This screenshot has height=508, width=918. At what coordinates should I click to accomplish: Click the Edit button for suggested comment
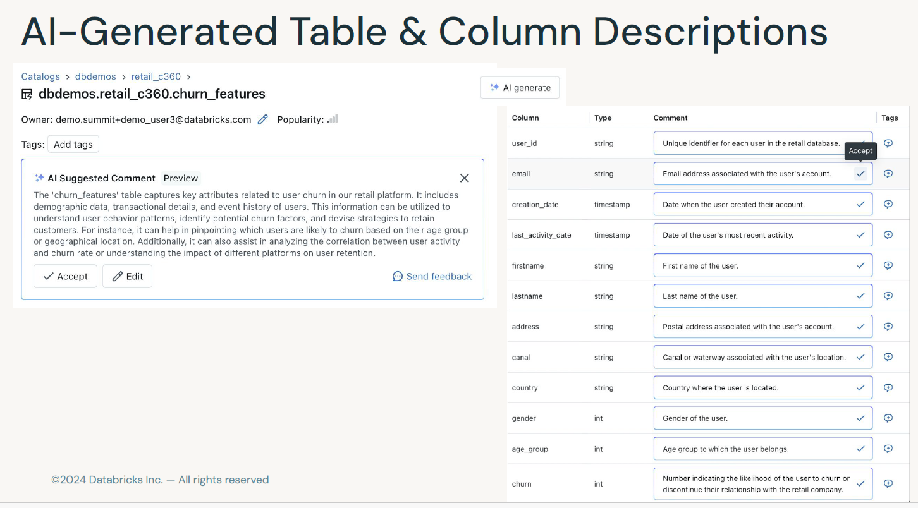127,276
